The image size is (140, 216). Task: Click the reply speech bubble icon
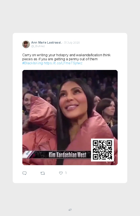(24, 173)
